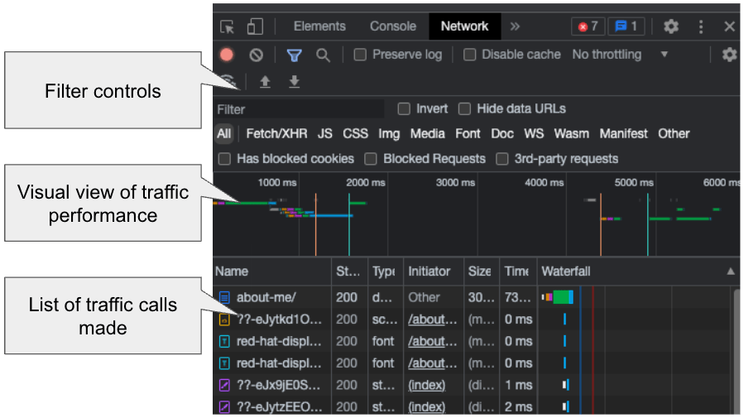Toggle the device toolbar icon
The width and height of the screenshot is (744, 418).
point(254,26)
